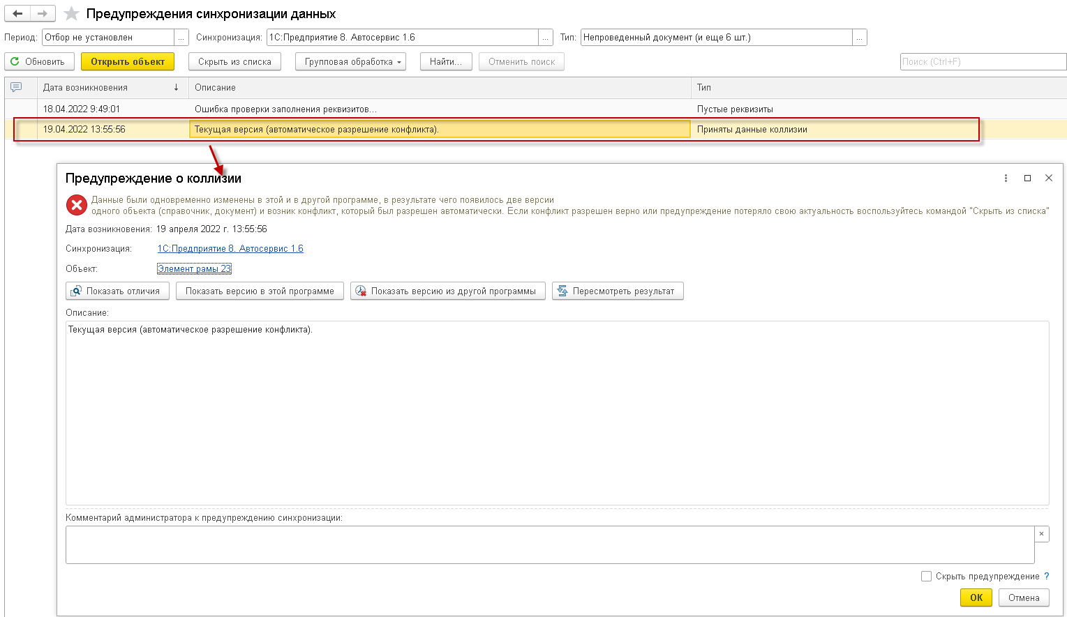
Task: Click Показать версию в этой программе
Action: click(260, 291)
